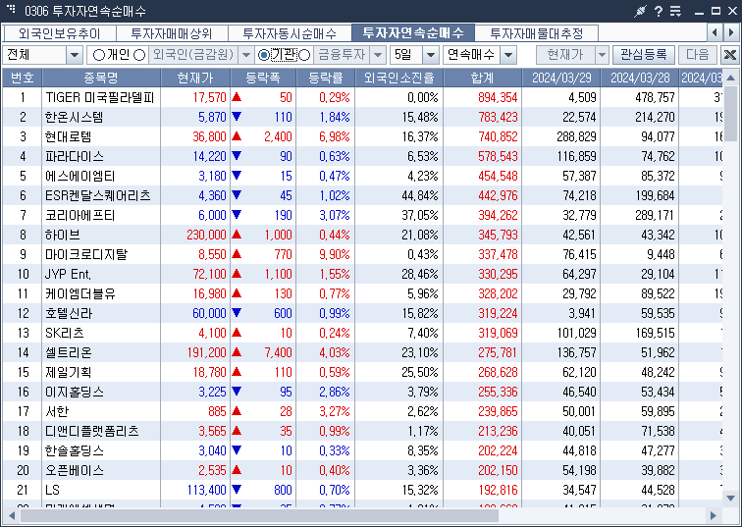742x527 pixels.
Task: Switch to 투자자매물대추정 tab
Action: pyautogui.click(x=537, y=33)
